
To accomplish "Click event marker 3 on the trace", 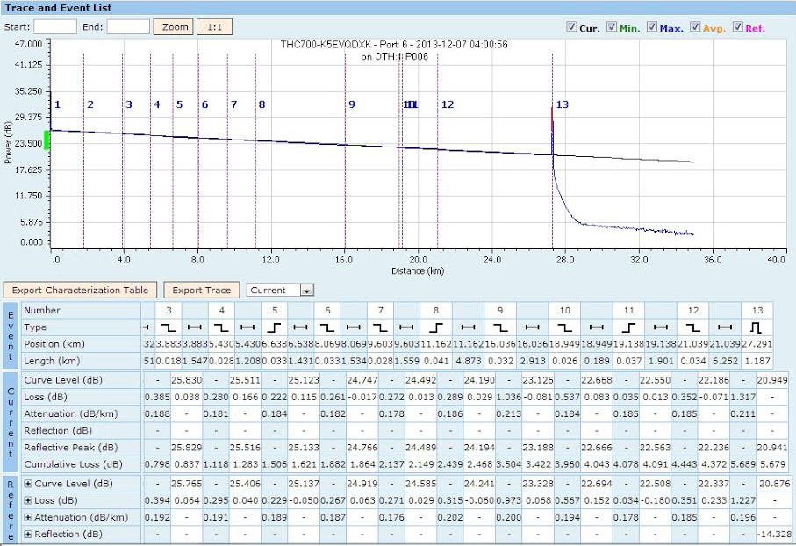I will (129, 104).
